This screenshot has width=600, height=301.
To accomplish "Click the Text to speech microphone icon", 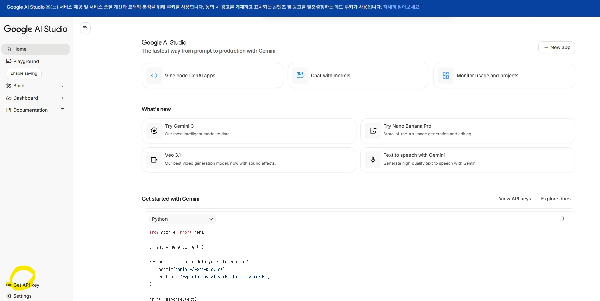I will click(x=373, y=160).
